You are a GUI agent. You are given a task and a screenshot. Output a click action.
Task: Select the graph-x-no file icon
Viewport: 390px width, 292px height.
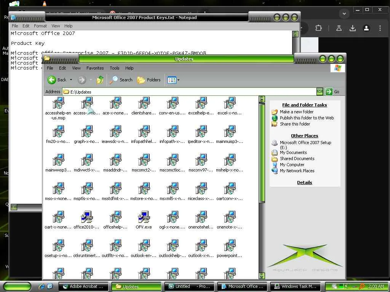(87, 131)
